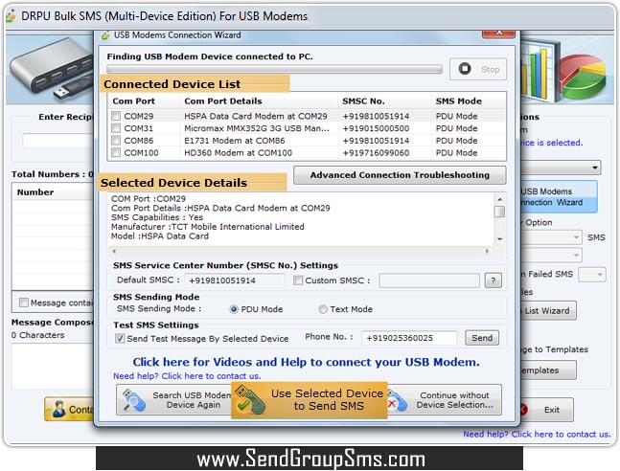Click the modem search progress bar
Viewport: 620px width, 471px height.
click(x=274, y=69)
